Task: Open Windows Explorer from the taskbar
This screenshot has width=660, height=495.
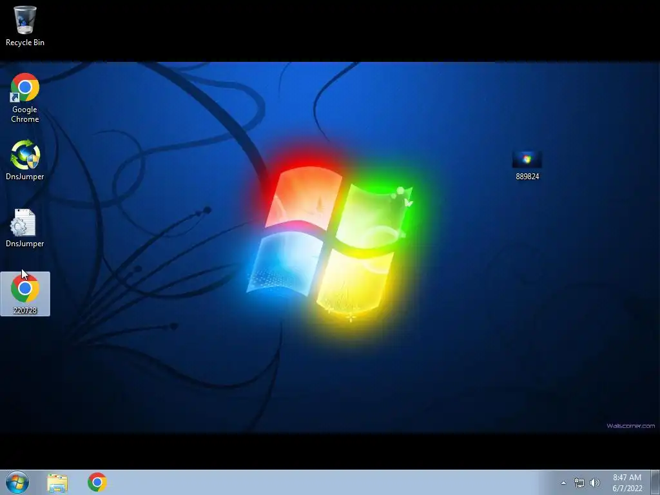Action: click(57, 482)
